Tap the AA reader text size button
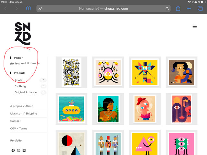207x155 pixels. click(x=40, y=9)
